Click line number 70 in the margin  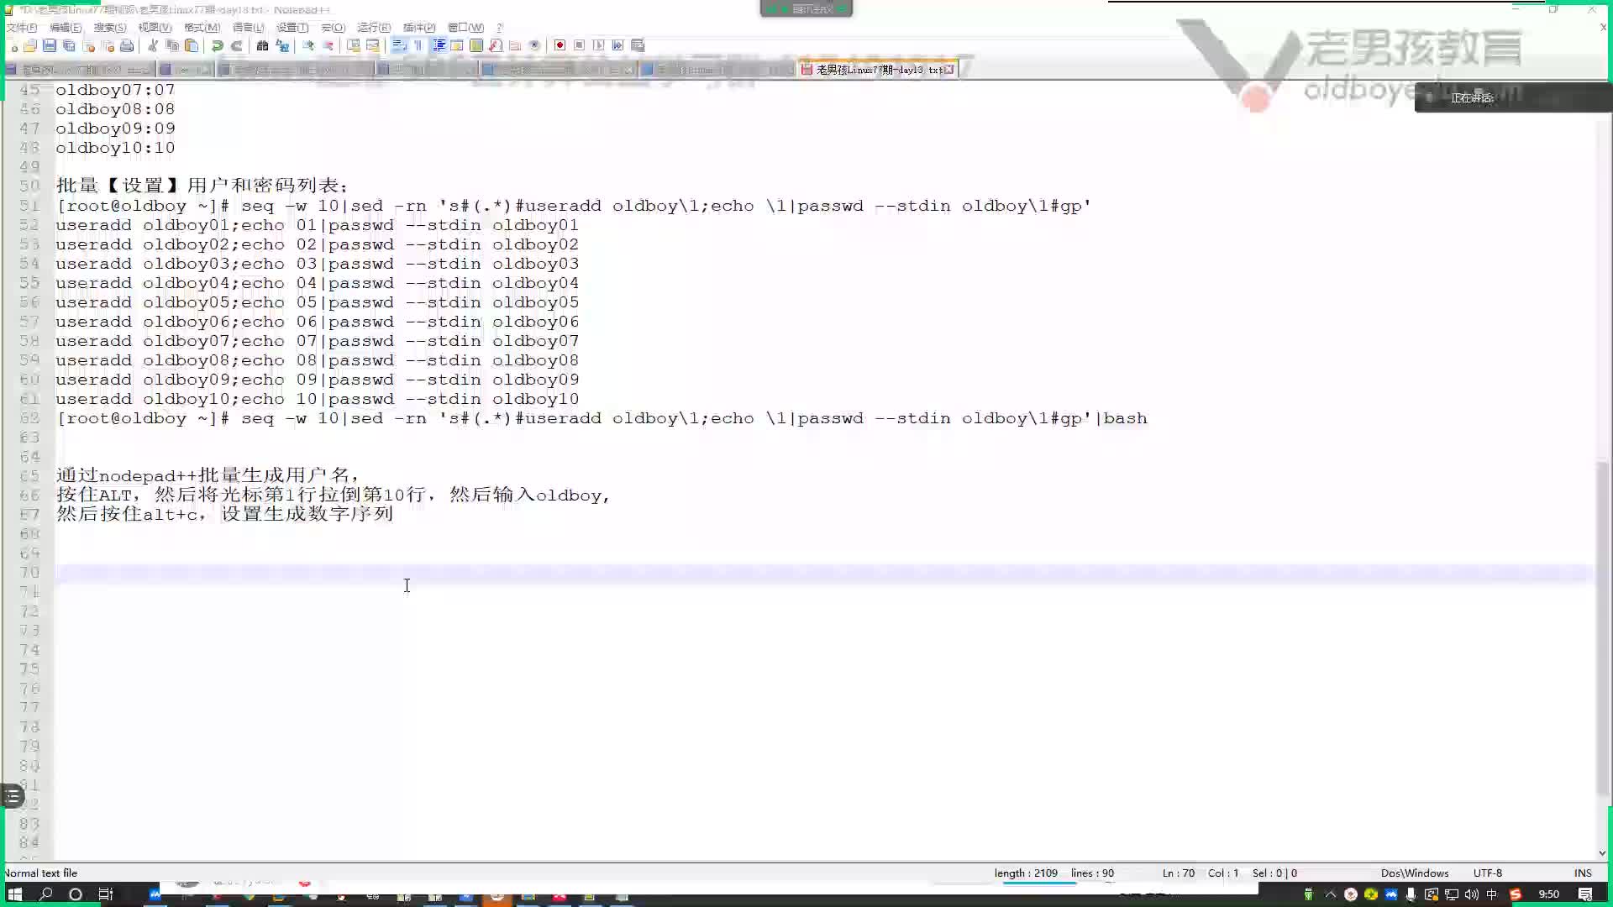point(29,573)
